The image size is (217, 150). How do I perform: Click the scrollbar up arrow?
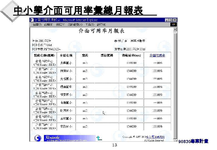pos(175,29)
